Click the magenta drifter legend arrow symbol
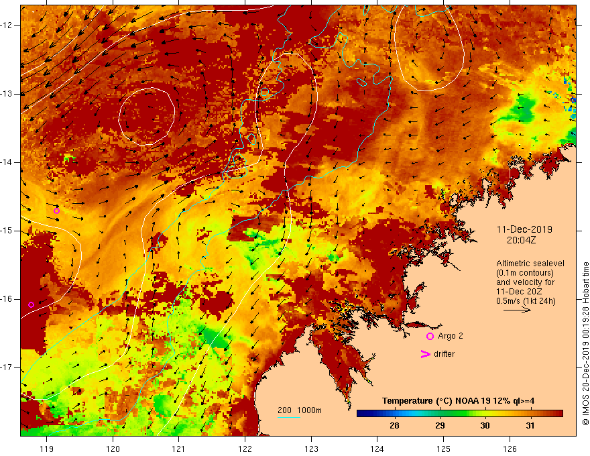Screen dimensions: 590x456 click(x=426, y=354)
